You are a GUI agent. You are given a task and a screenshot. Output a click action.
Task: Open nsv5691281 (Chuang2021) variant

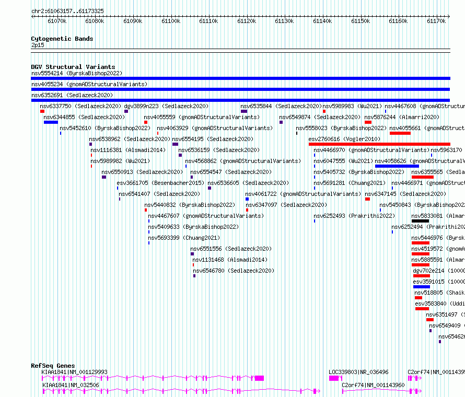(350, 183)
